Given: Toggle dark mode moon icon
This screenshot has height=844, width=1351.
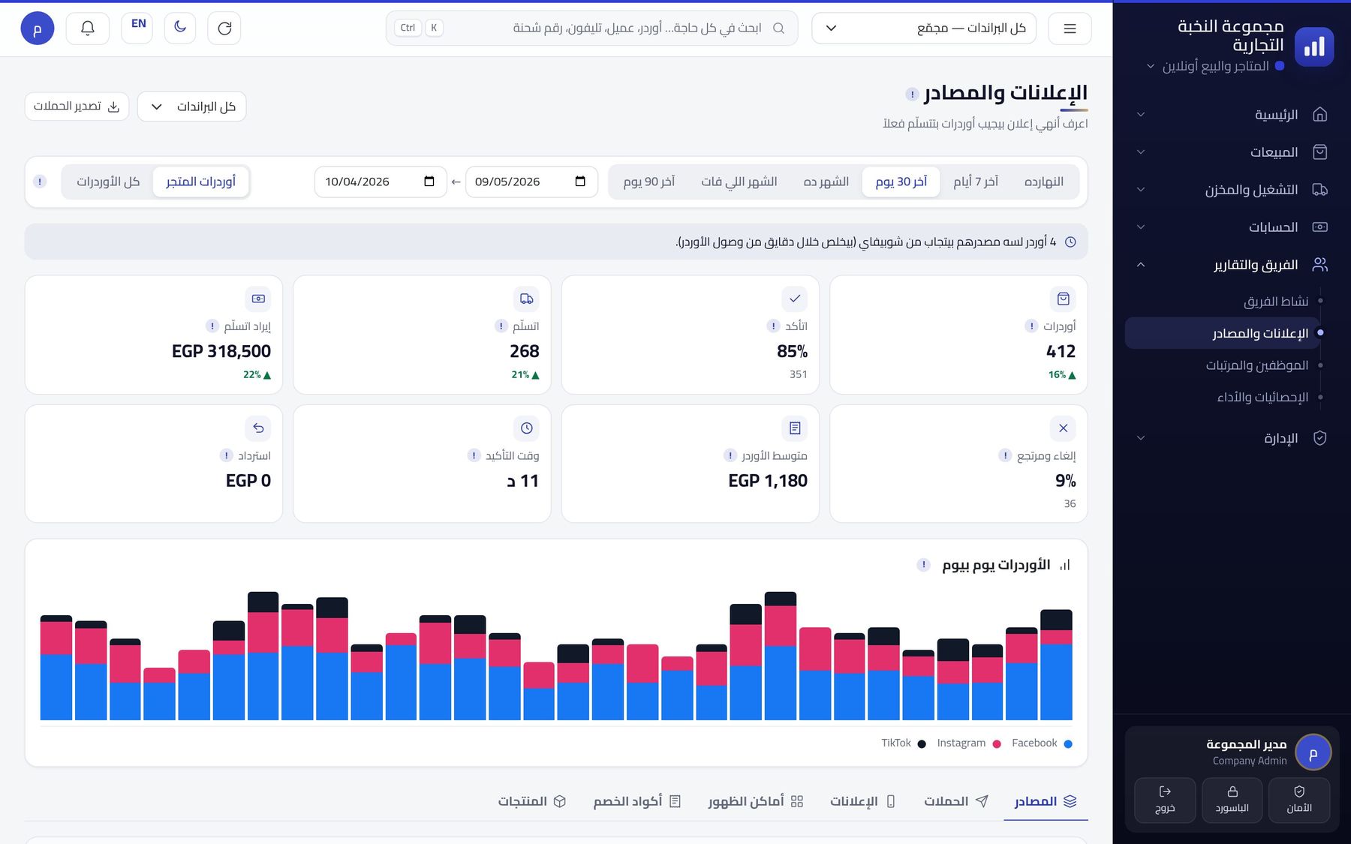Looking at the screenshot, I should point(180,28).
